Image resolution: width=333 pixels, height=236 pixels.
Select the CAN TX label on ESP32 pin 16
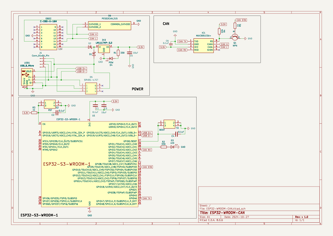[x=146, y=198]
